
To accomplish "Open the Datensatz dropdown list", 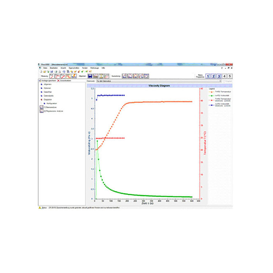I will tap(220, 81).
